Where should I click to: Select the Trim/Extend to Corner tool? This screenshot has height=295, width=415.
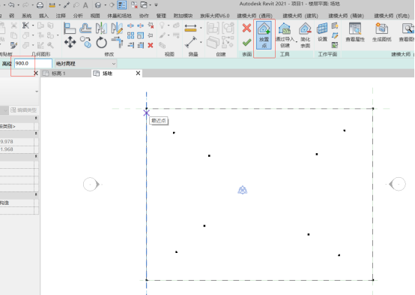[x=117, y=42]
